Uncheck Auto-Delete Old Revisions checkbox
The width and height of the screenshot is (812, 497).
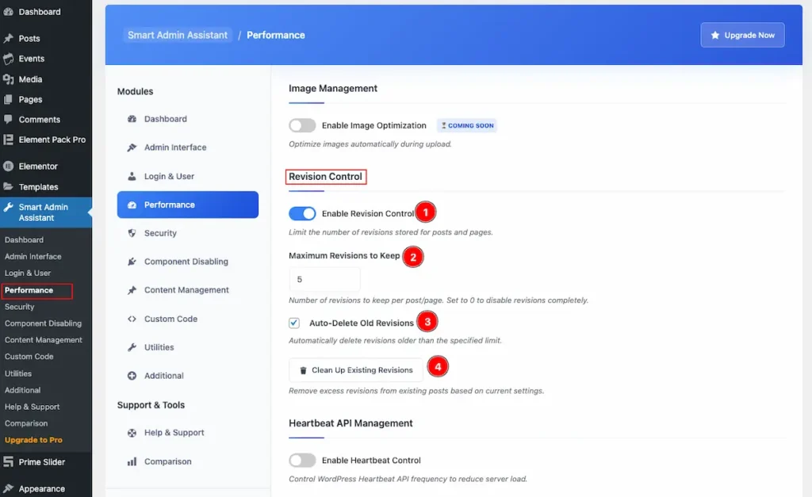click(294, 323)
